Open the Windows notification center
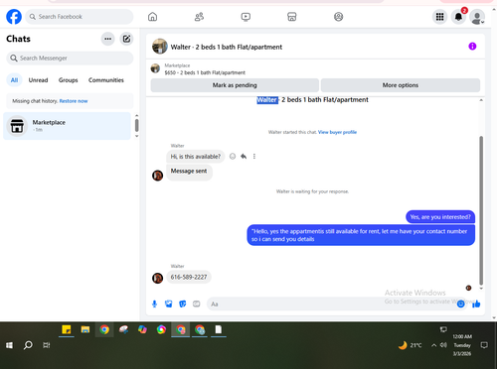Screen dimensions: 497x369 484,345
